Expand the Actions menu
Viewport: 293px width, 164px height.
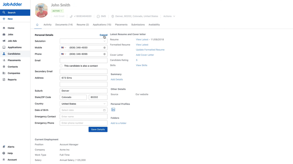click(169, 16)
